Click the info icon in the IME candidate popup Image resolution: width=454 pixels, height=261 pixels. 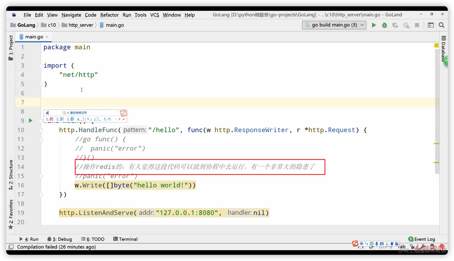[64, 113]
